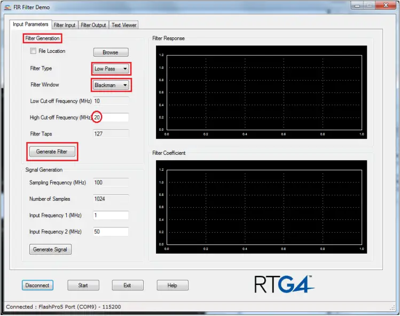Click the Input Frequency 1 (MHz) label

pyautogui.click(x=56, y=215)
